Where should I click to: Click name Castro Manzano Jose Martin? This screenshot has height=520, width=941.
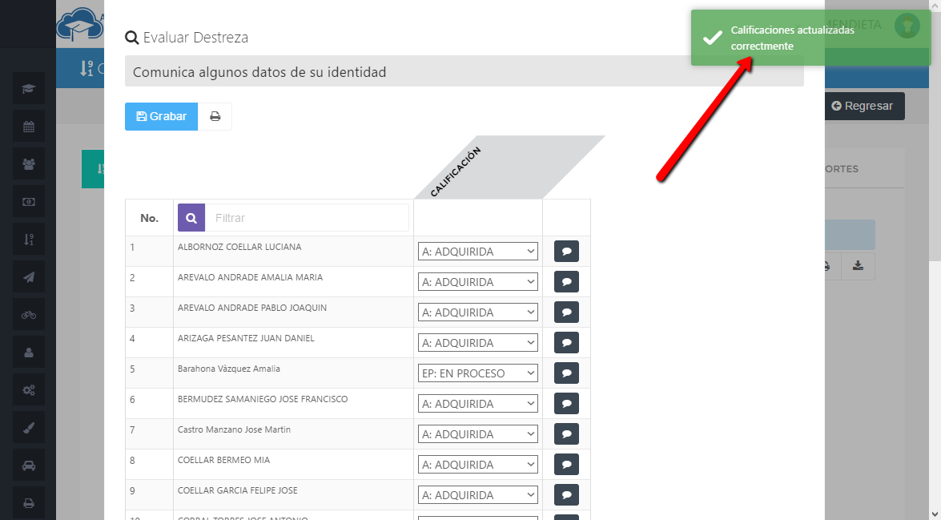[234, 429]
